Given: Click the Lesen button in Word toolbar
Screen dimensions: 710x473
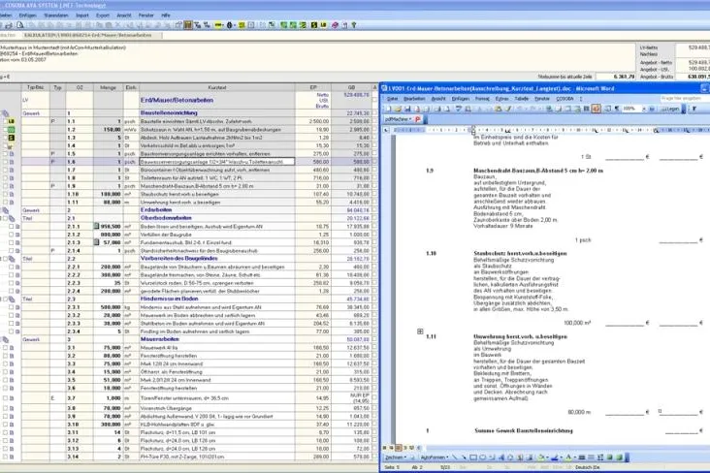Looking at the screenshot, I should pos(670,109).
